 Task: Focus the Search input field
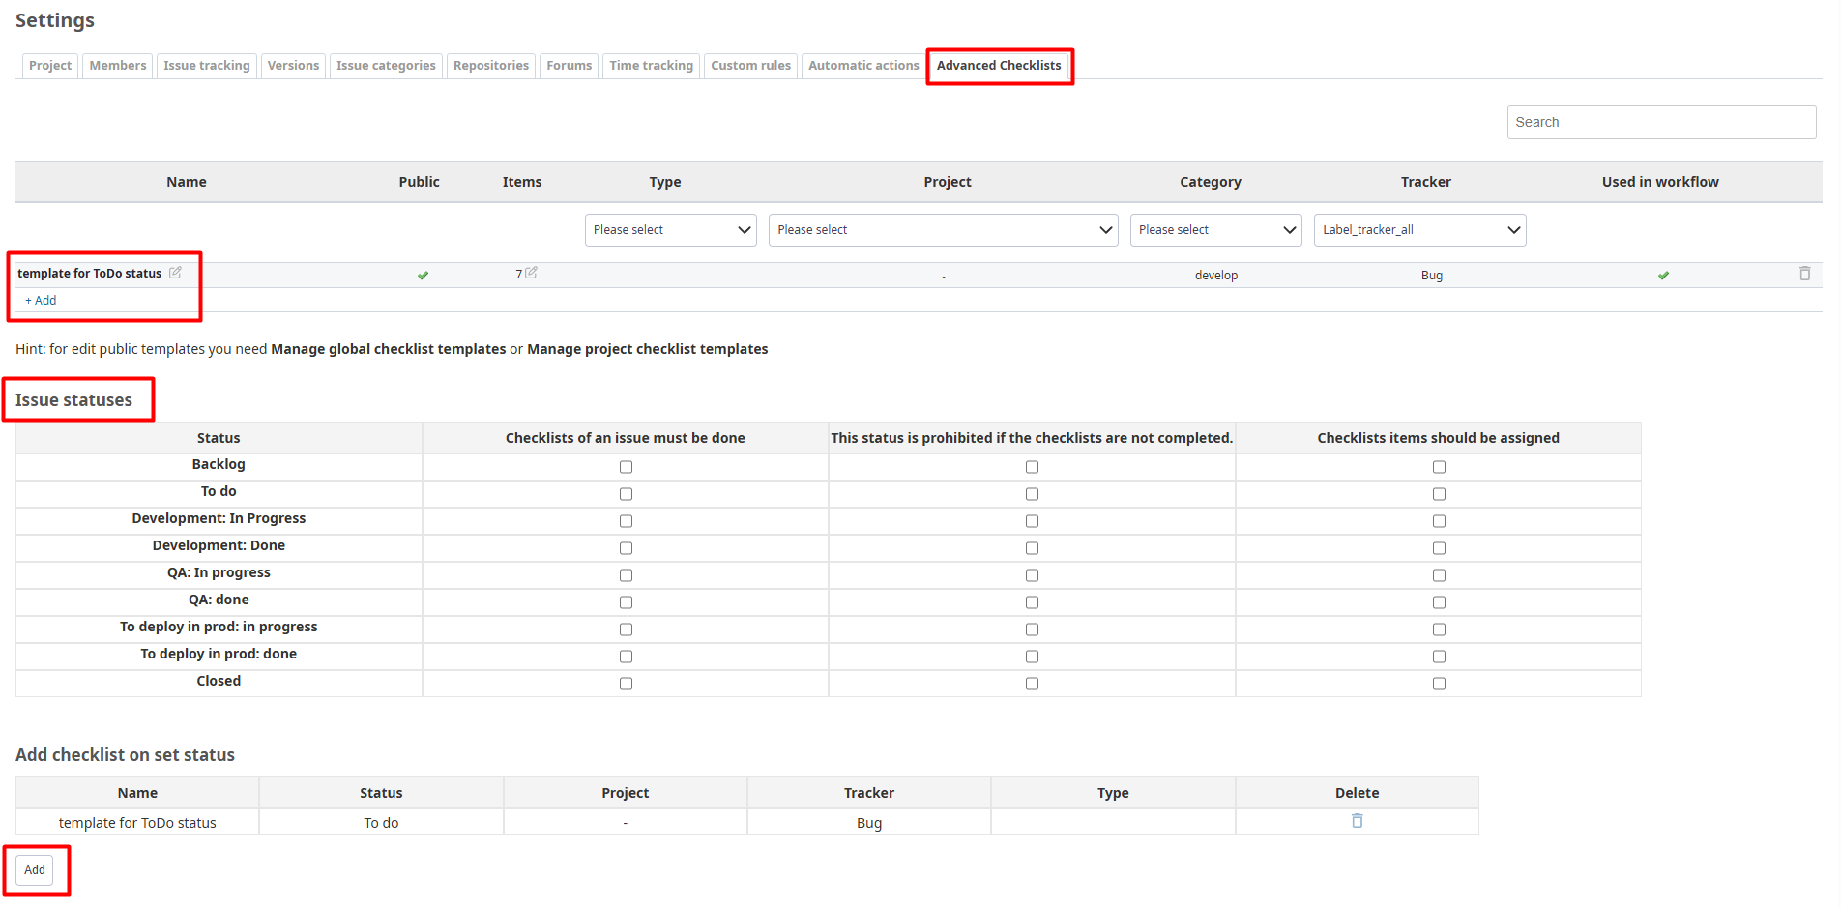point(1660,122)
